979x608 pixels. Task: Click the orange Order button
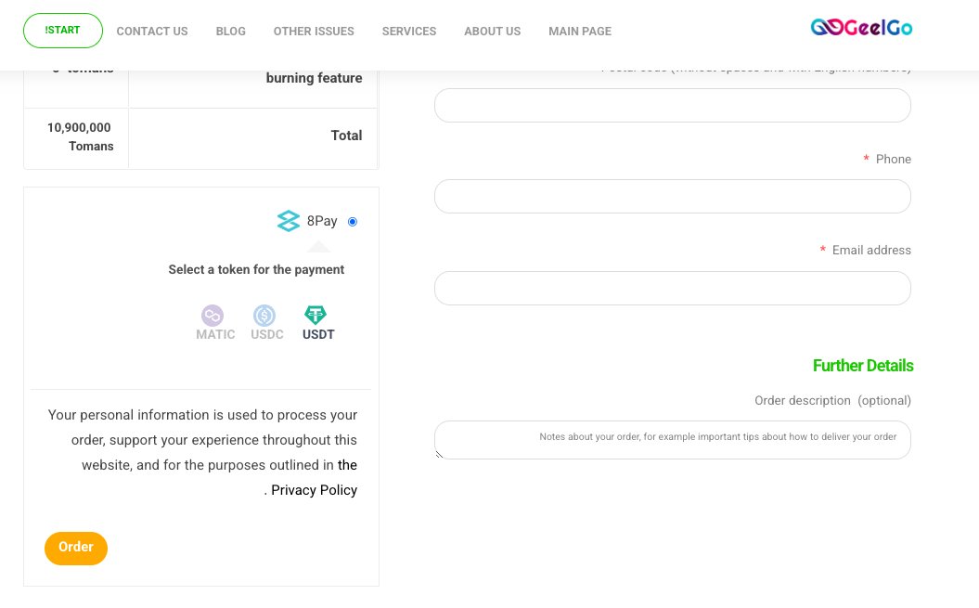[x=76, y=548]
